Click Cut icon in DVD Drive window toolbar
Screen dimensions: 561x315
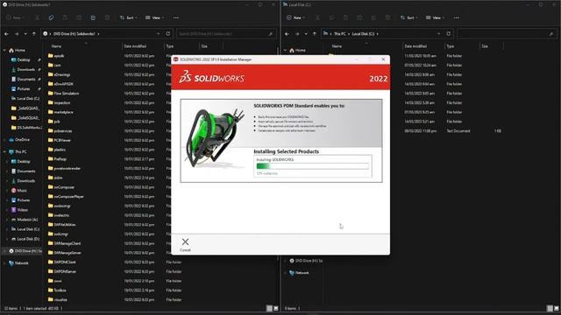37,17
